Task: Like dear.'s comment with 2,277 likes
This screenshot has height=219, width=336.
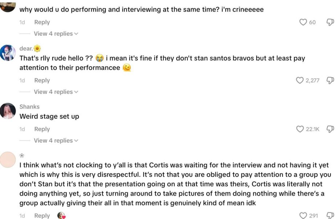Action: pos(300,80)
